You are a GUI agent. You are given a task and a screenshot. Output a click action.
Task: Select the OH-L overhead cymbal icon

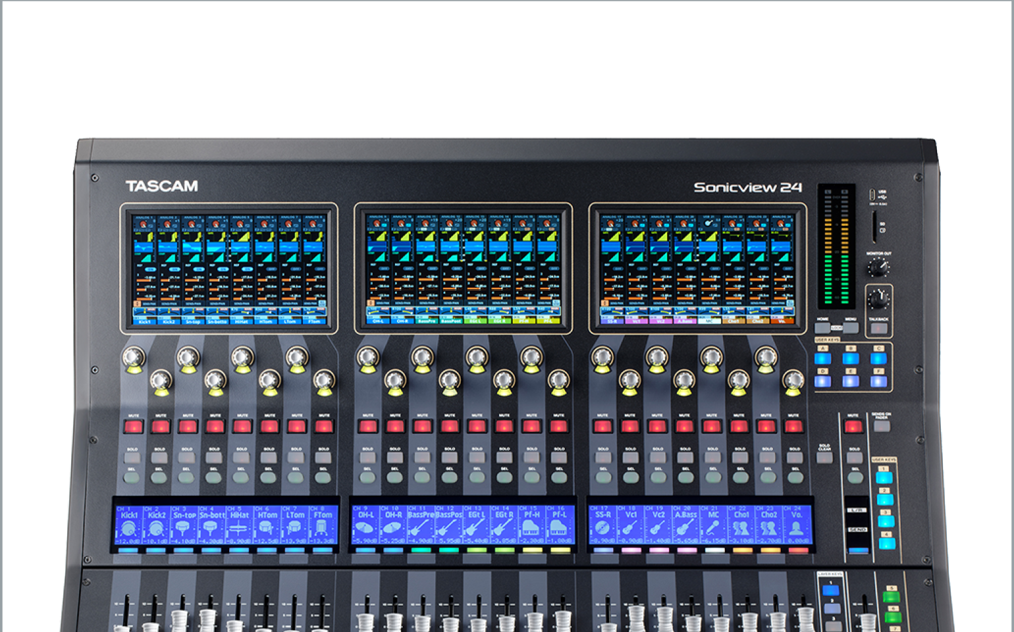[365, 529]
